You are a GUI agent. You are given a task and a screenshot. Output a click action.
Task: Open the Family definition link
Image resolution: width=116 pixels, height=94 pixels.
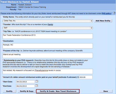coord(50,25)
